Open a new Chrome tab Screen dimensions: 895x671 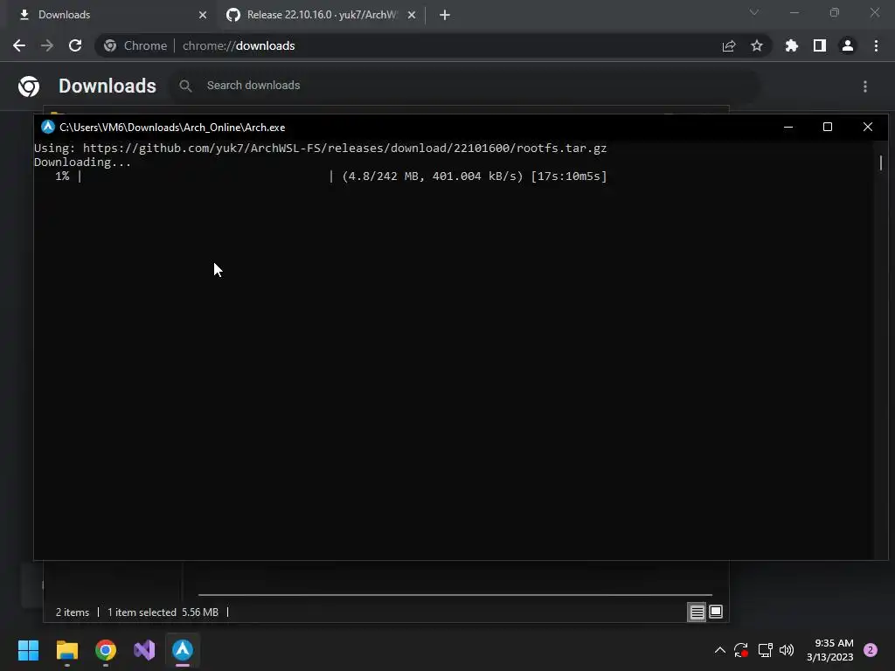[x=445, y=15]
